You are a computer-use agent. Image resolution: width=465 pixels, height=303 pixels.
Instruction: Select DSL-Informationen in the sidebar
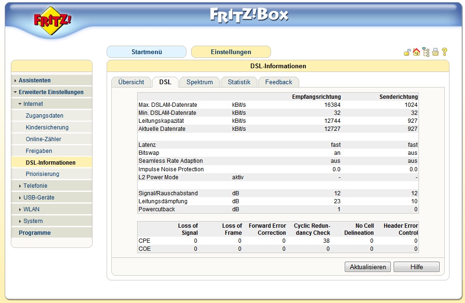[x=51, y=163]
